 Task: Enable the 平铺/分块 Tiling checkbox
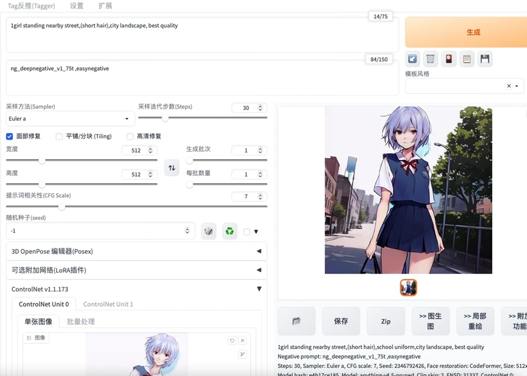pyautogui.click(x=59, y=136)
